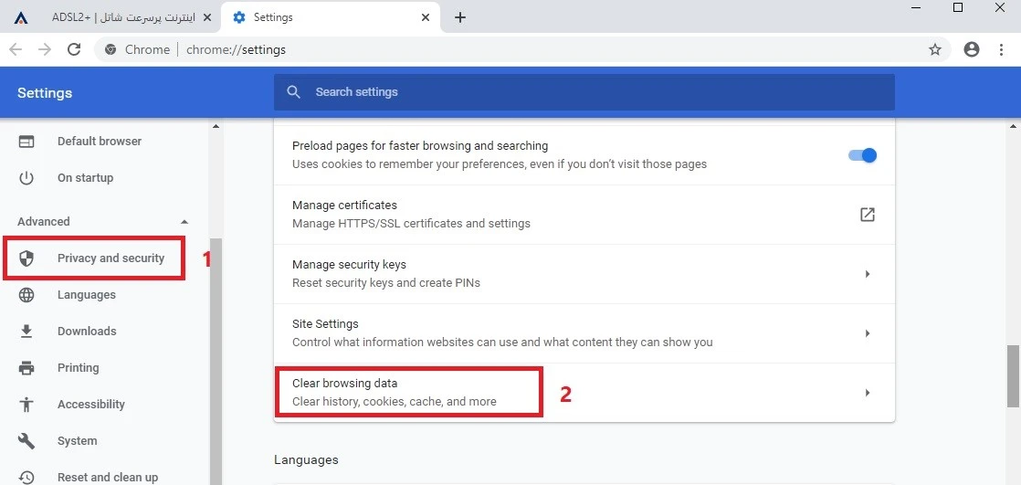The image size is (1021, 485).
Task: Click the Search settings field
Action: click(x=584, y=91)
